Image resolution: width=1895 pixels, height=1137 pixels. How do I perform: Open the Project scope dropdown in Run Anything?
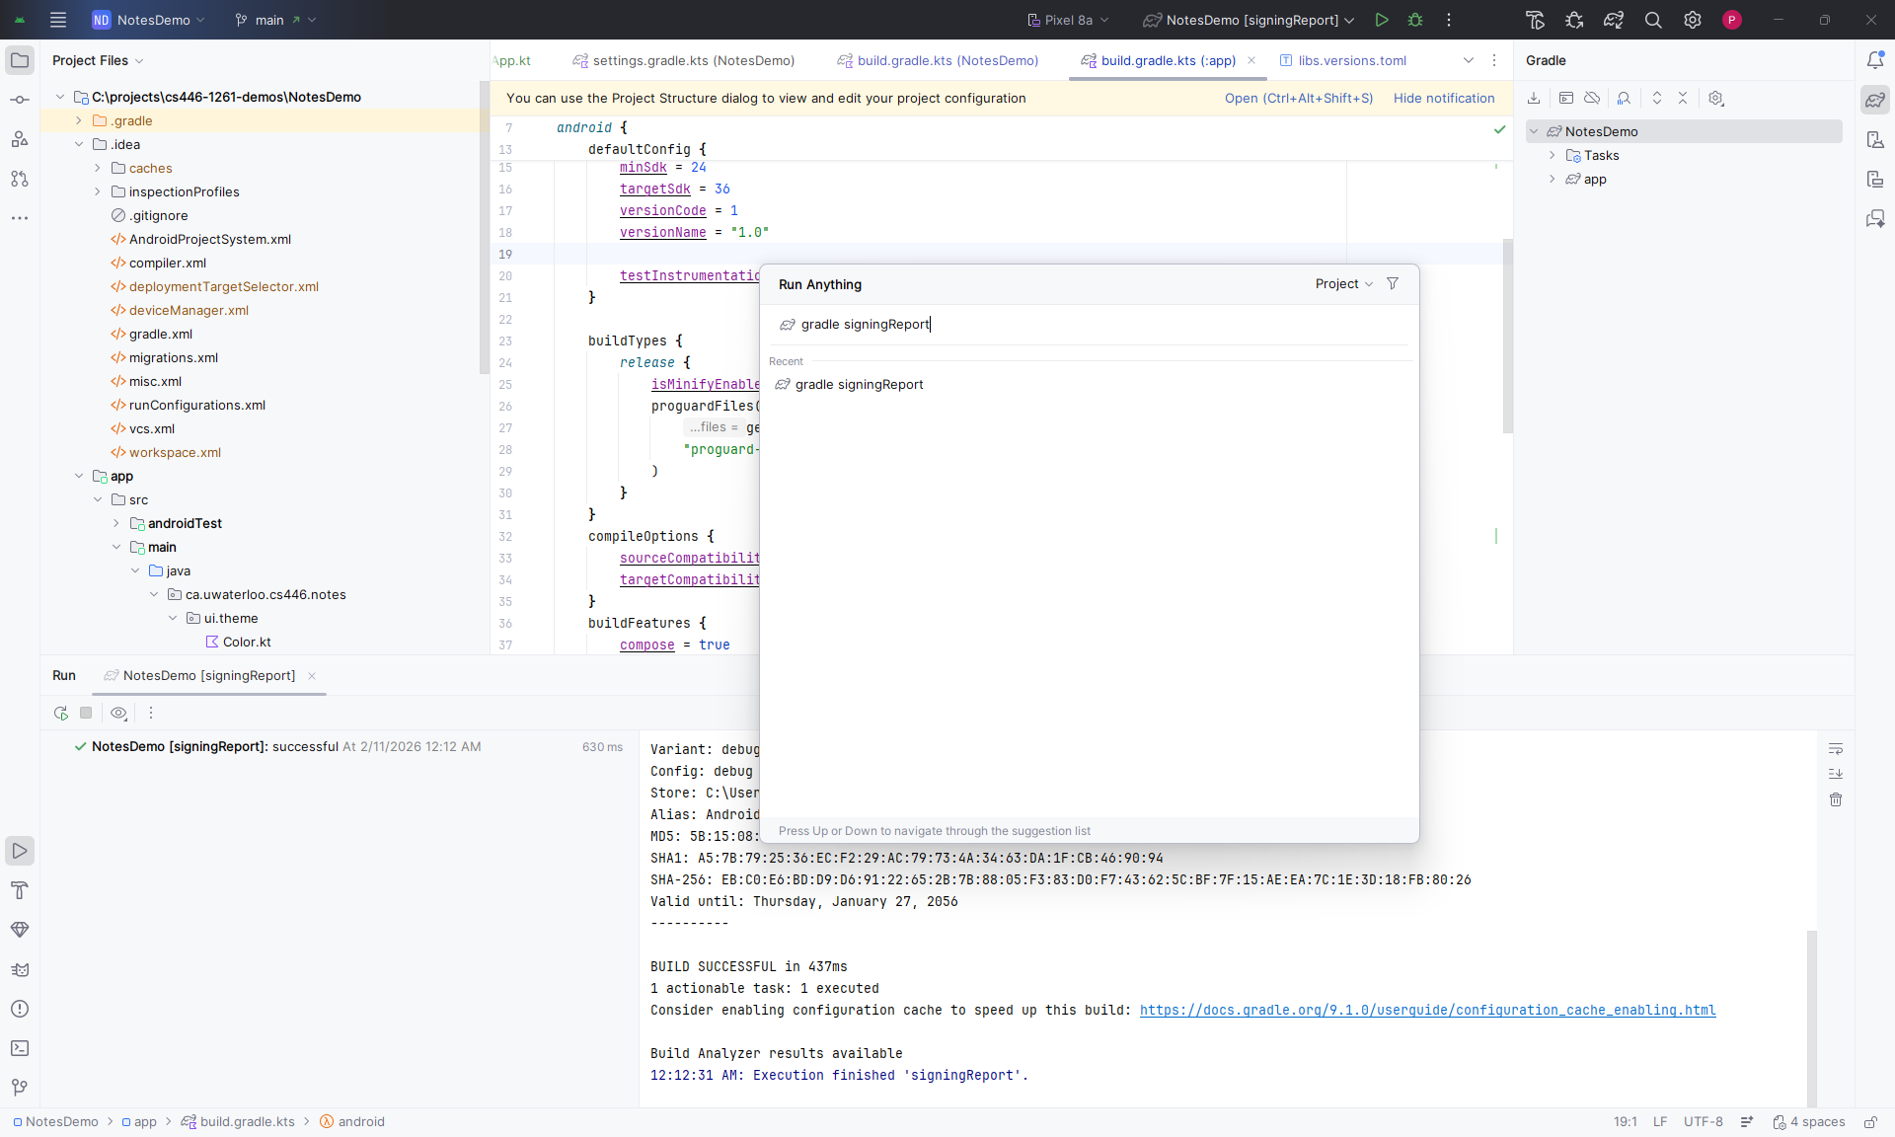tap(1343, 284)
